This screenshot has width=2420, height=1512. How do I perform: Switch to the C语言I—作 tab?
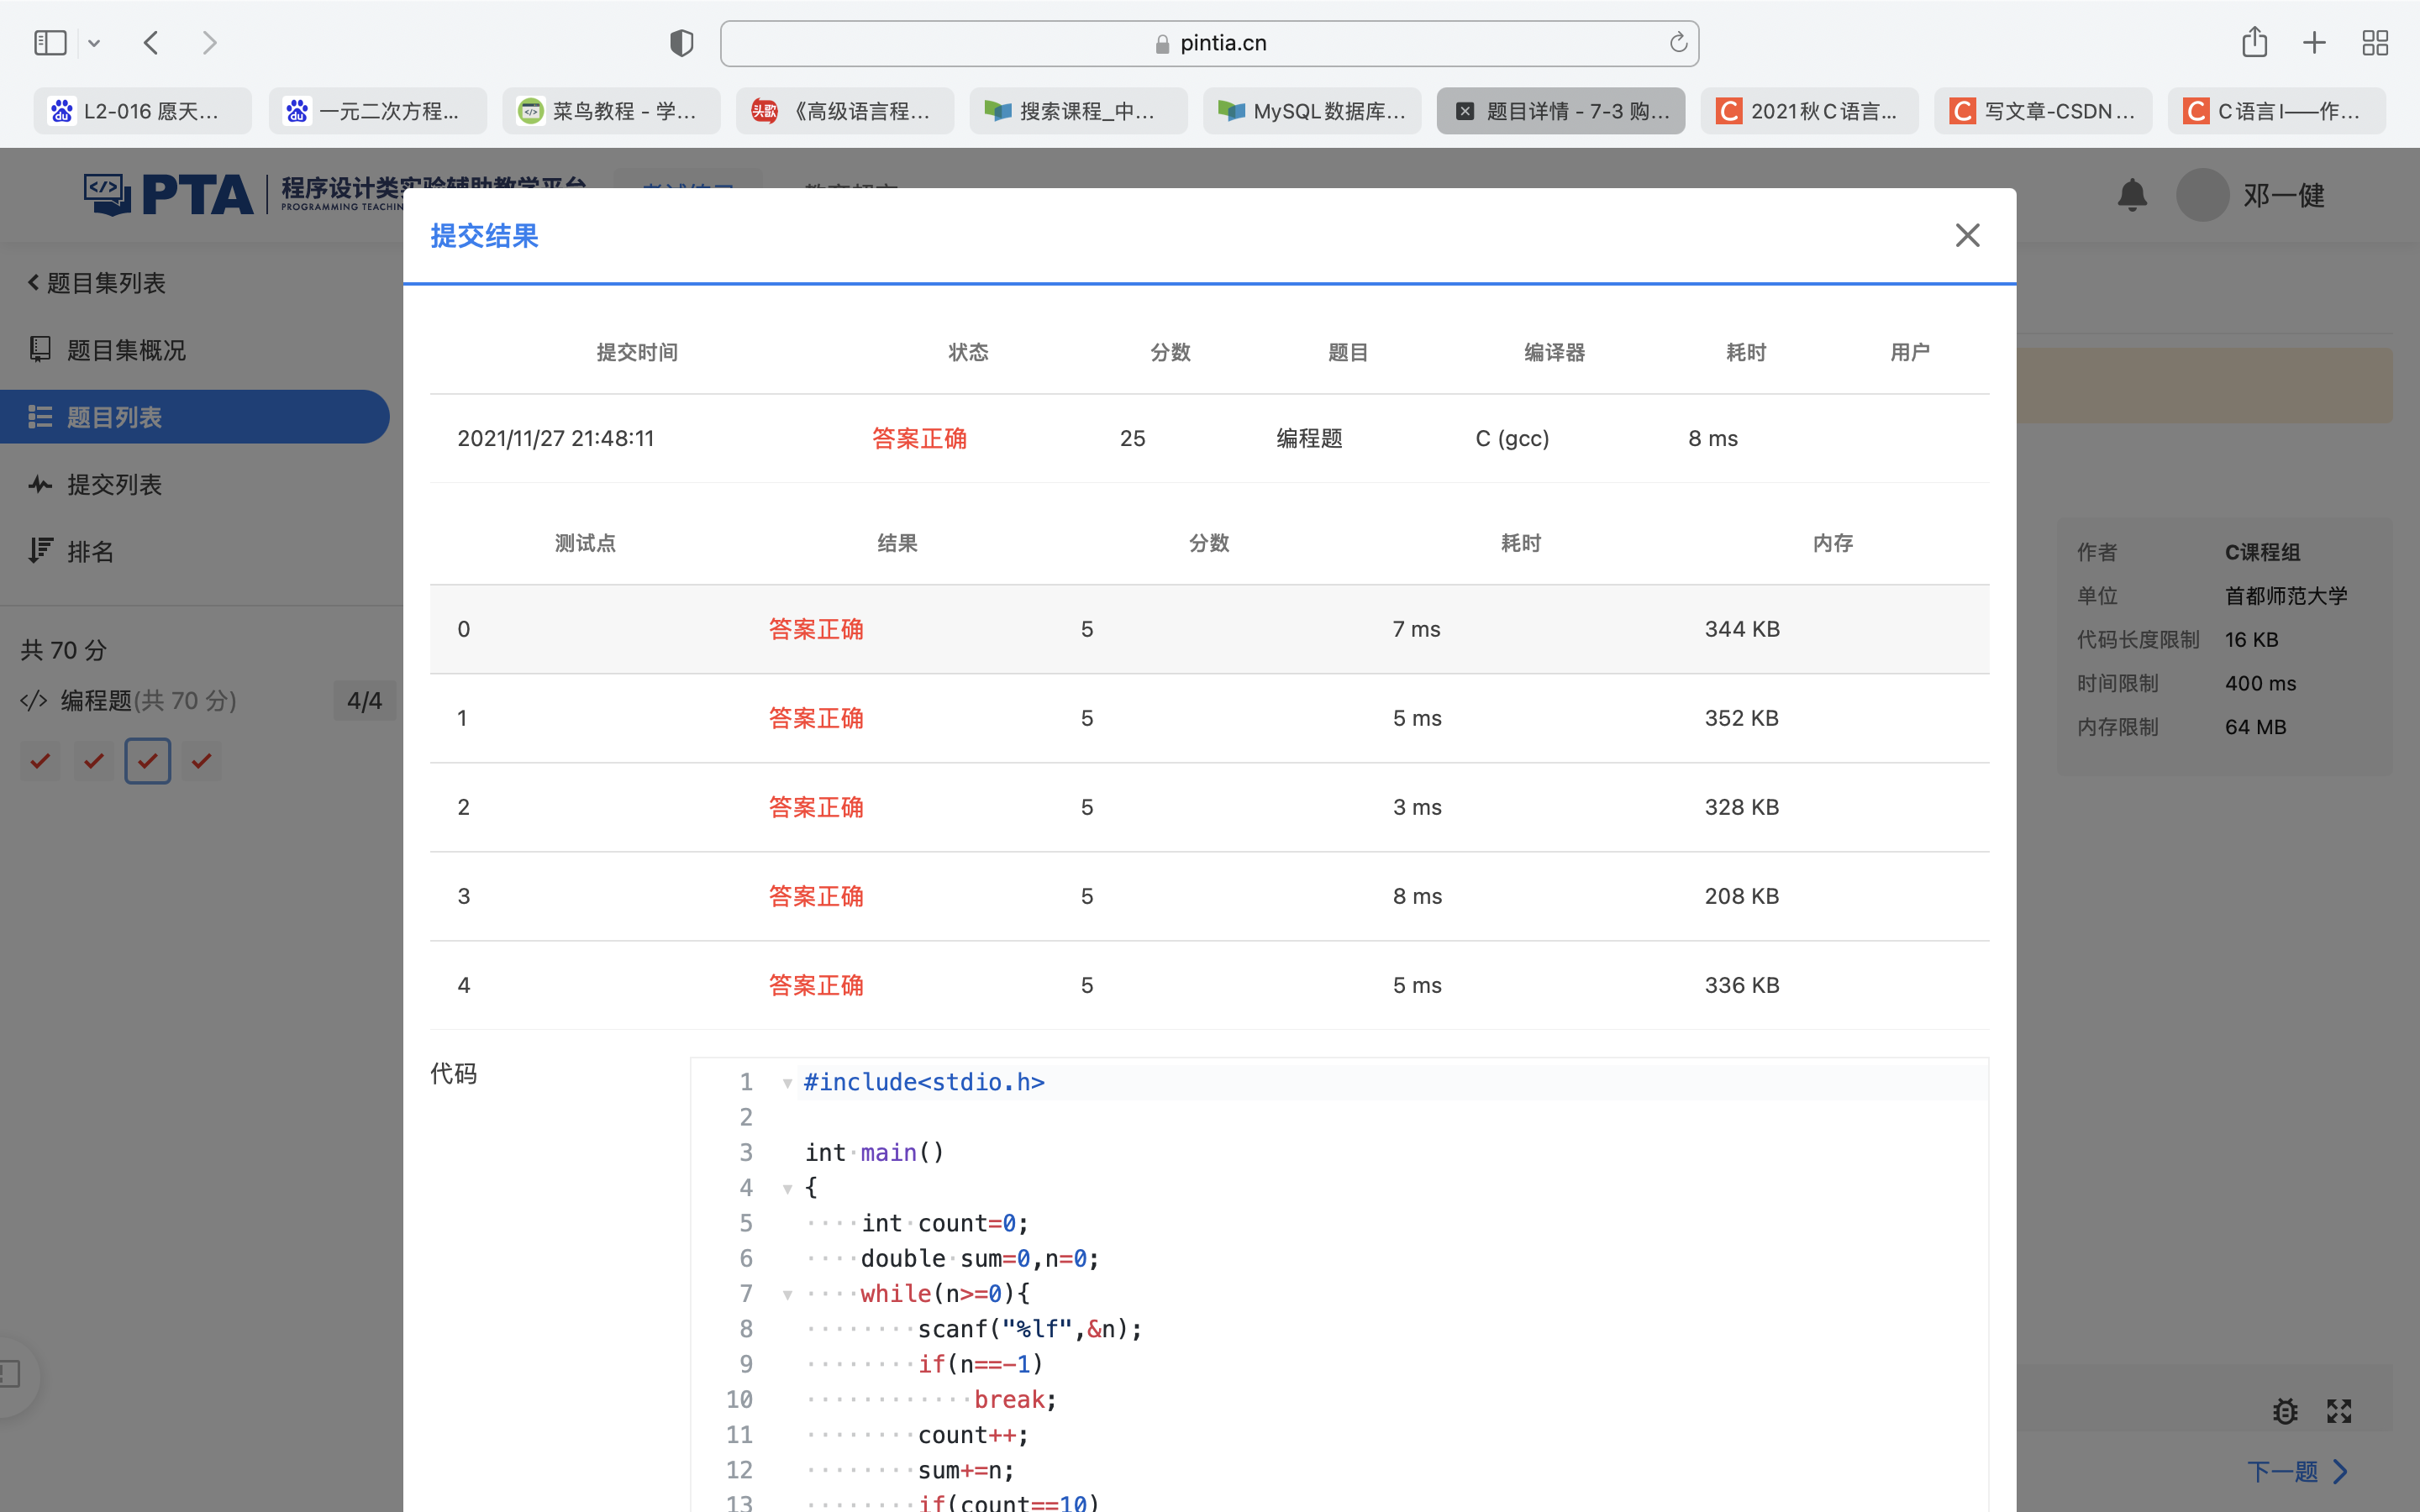(2277, 111)
